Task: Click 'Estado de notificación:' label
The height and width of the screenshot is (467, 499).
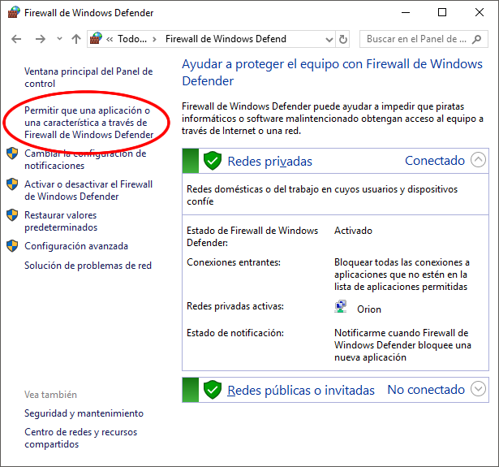Action: click(235, 333)
